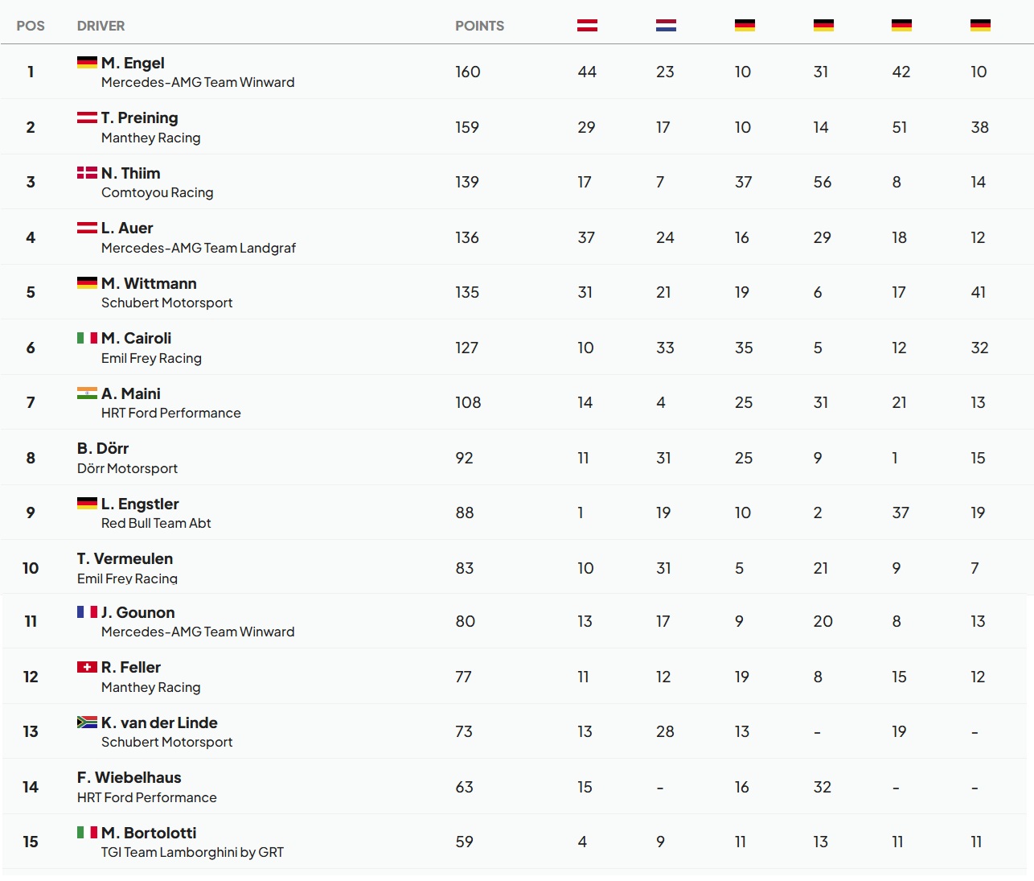1034x881 pixels.
Task: Click the Danish flag beside N. Thiim
Action: click(x=87, y=172)
